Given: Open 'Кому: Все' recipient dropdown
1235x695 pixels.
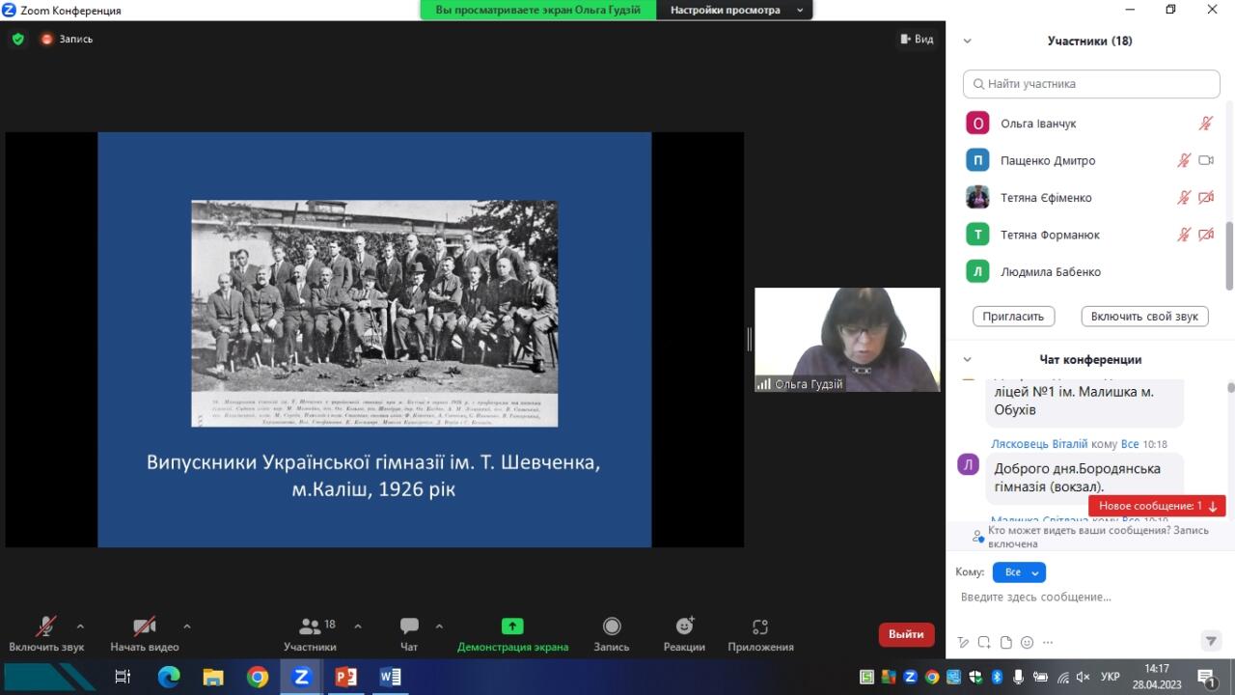Looking at the screenshot, I should (1019, 572).
